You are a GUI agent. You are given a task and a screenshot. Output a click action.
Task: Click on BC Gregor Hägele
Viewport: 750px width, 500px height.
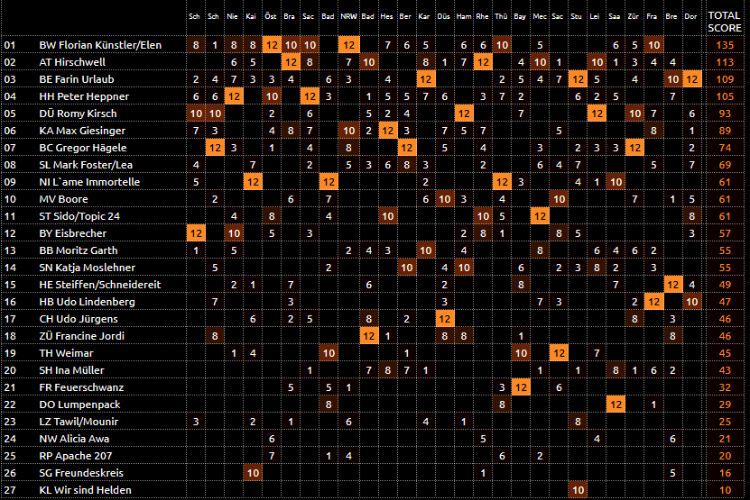click(83, 148)
